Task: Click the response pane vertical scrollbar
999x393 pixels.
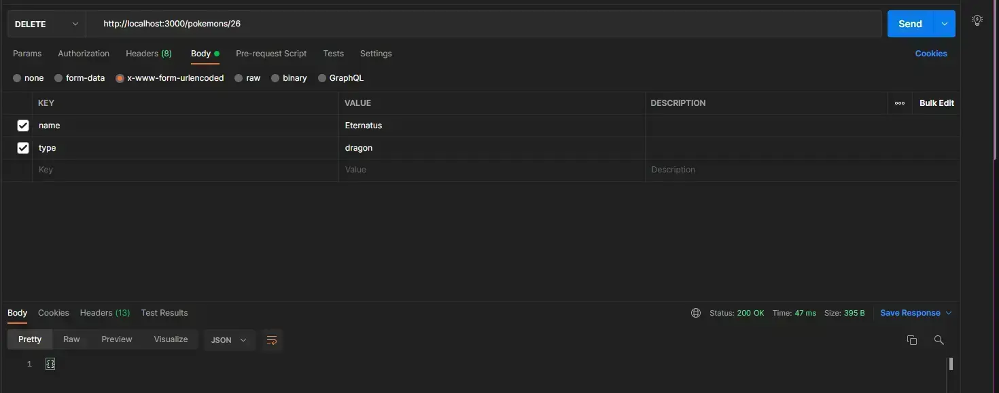Action: (951, 364)
